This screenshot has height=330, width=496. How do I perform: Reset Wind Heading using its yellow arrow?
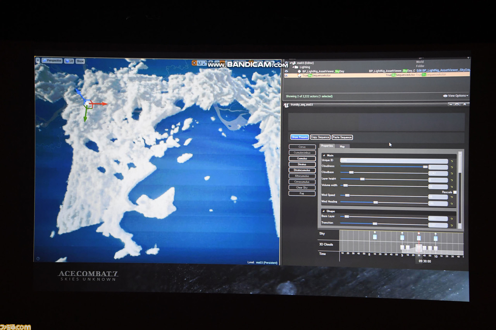pos(452,203)
